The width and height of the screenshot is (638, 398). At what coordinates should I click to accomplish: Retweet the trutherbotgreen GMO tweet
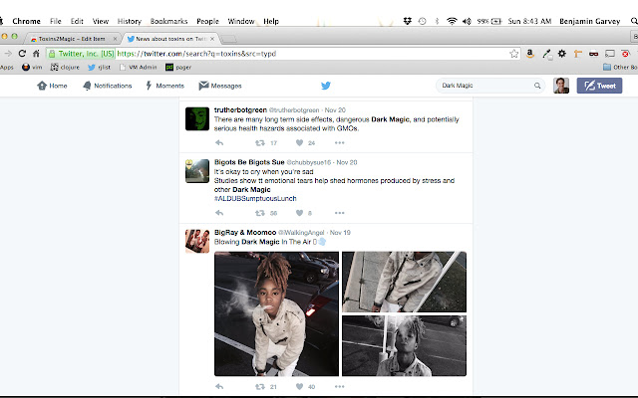click(260, 142)
